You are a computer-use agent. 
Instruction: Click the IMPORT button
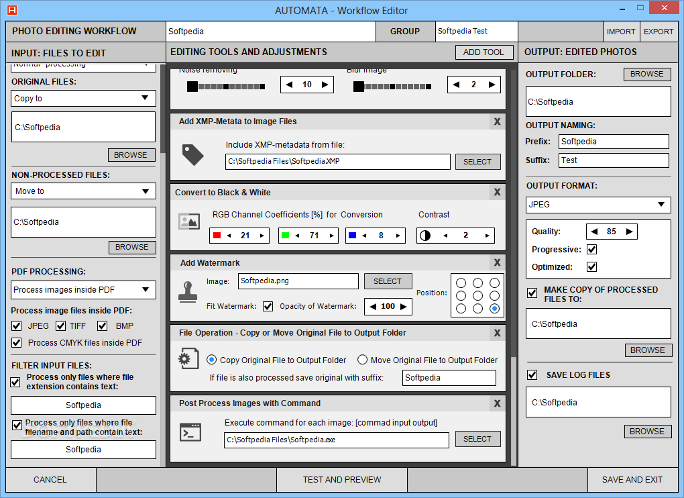[x=621, y=32]
